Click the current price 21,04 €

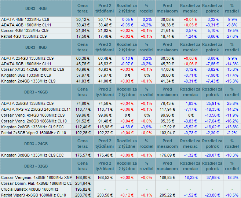point(83,30)
